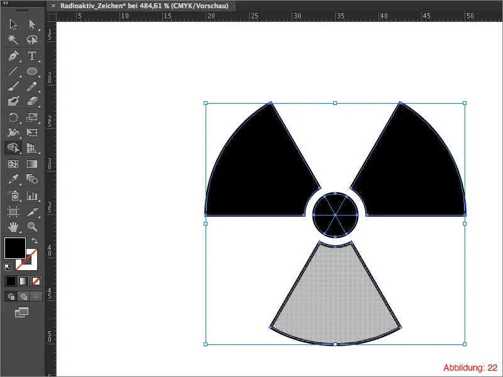Select the Artboard tool
This screenshot has width=503, height=377.
pos(13,212)
